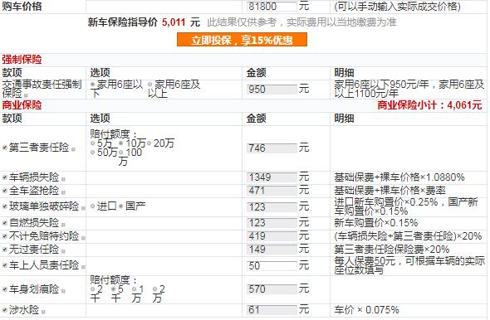
Task: Click 基础保费+裸车价格×1.0880% detail text
Action: (x=399, y=177)
